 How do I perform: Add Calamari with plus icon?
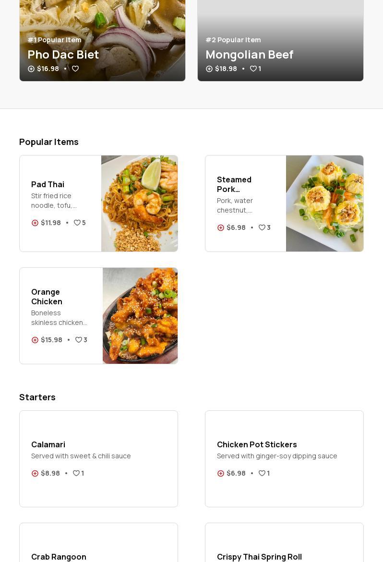pos(35,474)
